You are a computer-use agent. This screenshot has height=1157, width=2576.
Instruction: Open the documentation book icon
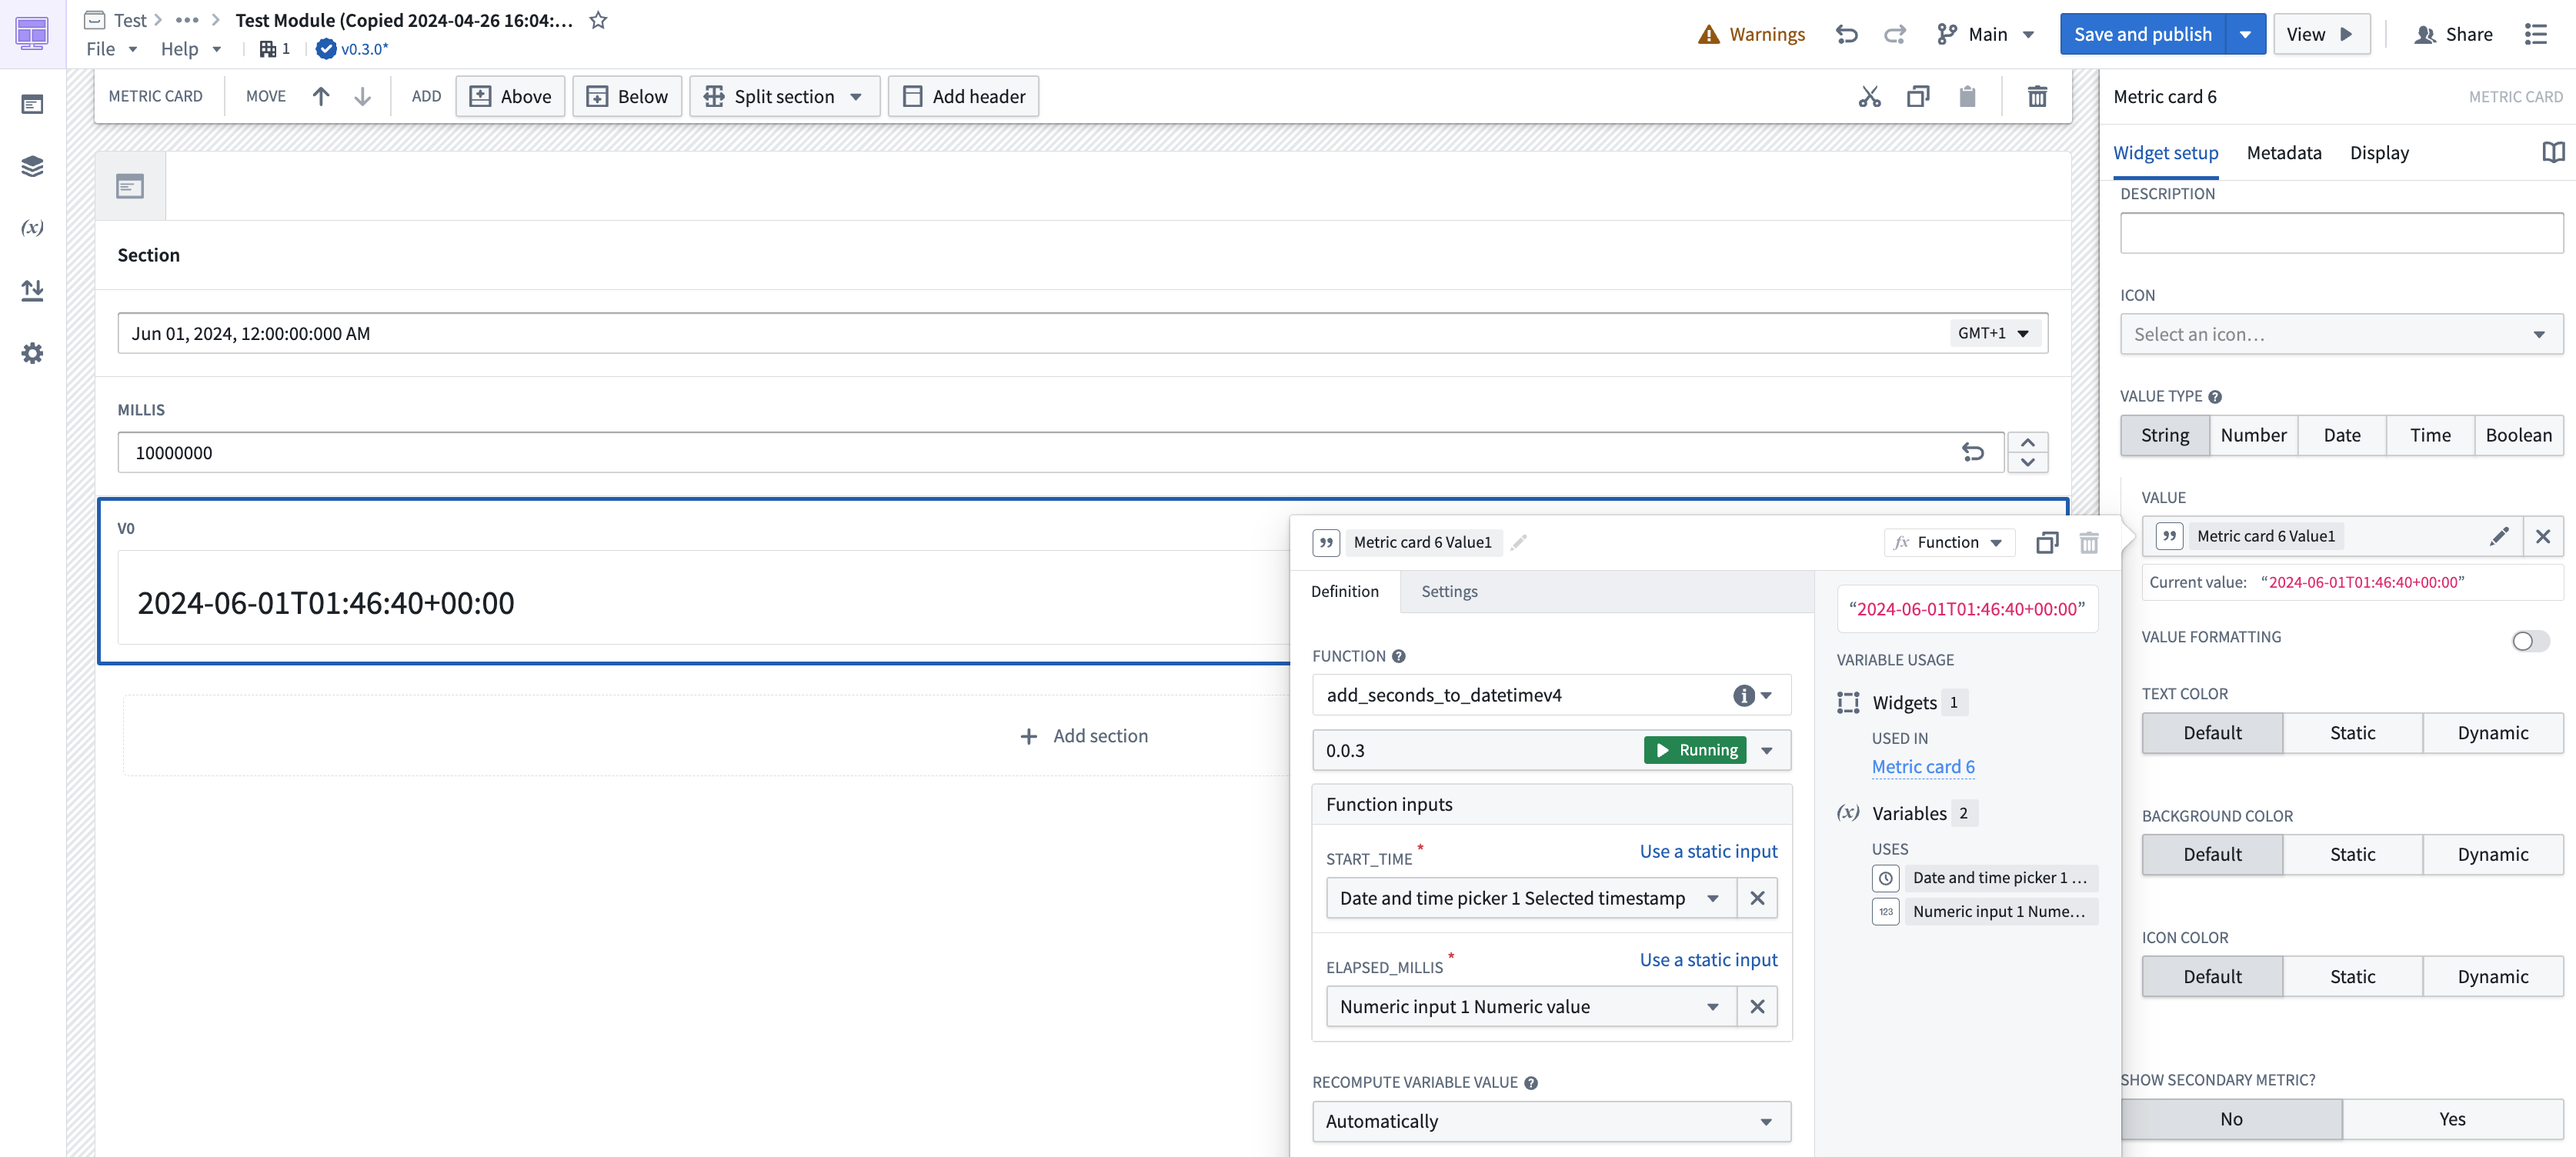2553,152
